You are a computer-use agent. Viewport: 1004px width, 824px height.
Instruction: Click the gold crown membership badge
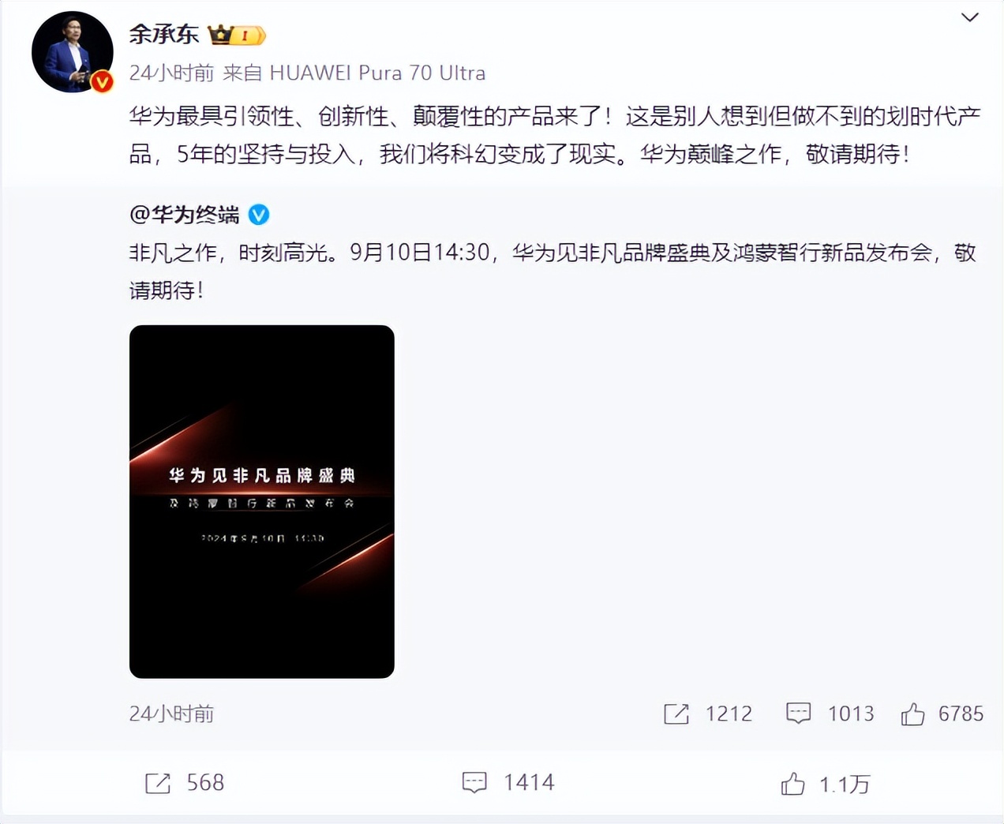[x=236, y=35]
